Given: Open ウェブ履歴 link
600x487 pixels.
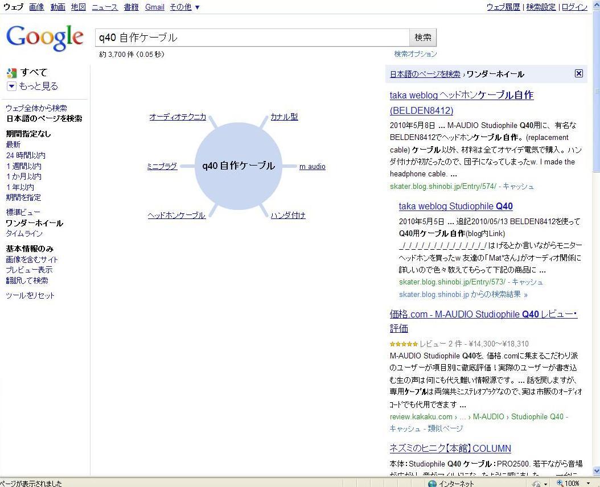Looking at the screenshot, I should pos(503,7).
